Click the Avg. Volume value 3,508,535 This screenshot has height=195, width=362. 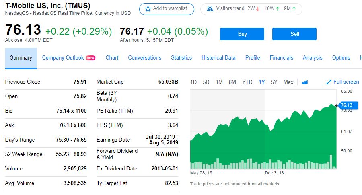(75, 183)
